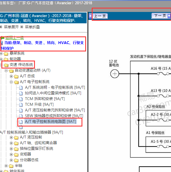Open 变矩器 tree item
Screen dimensions: 171x172
26,154
